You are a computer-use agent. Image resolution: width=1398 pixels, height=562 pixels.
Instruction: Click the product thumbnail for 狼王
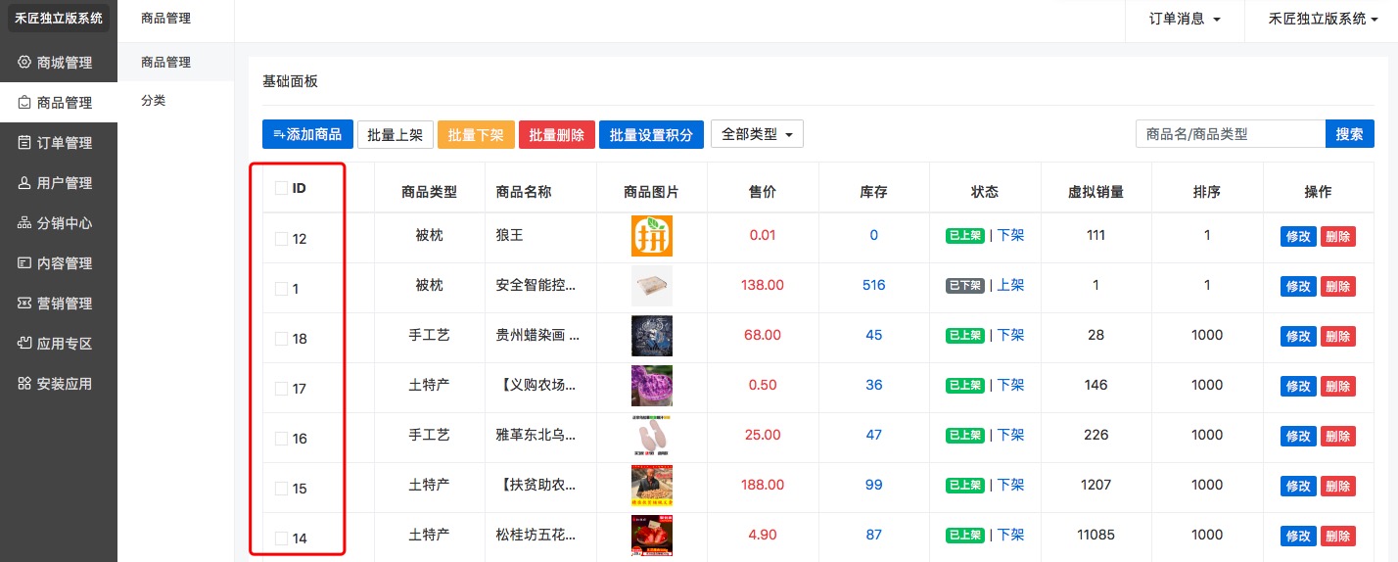pyautogui.click(x=652, y=236)
